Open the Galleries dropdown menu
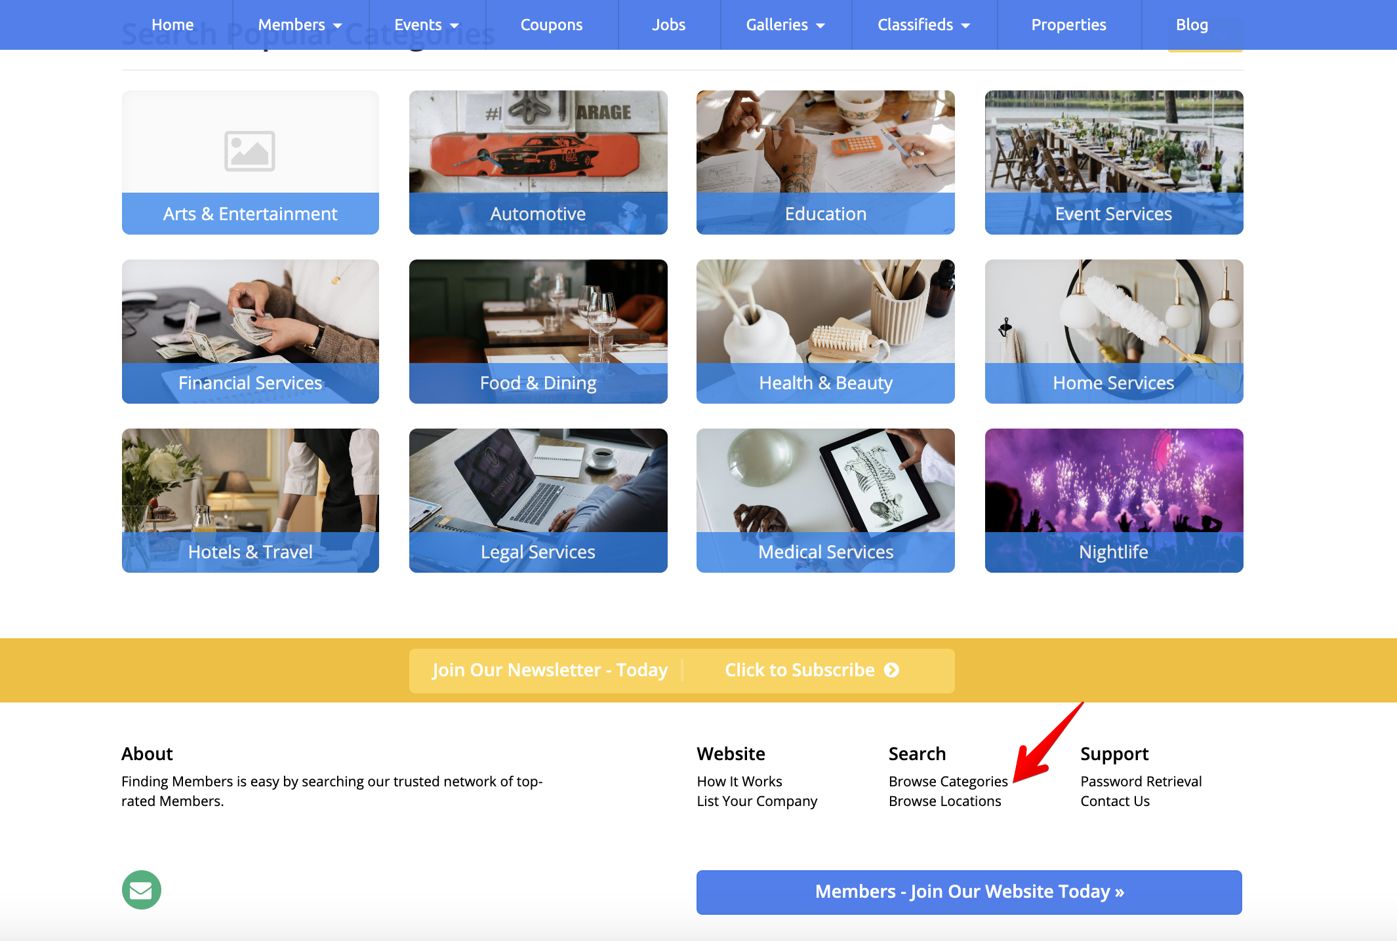 786,25
